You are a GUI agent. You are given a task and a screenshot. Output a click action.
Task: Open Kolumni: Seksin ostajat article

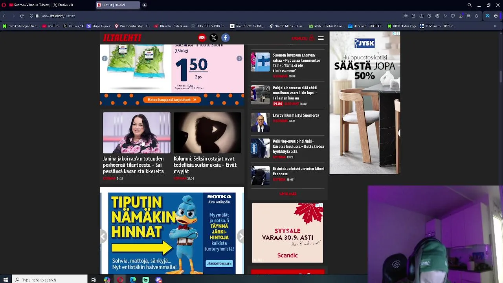(x=205, y=165)
